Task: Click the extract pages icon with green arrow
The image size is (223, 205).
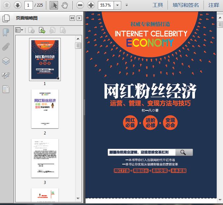Action: 42,30
